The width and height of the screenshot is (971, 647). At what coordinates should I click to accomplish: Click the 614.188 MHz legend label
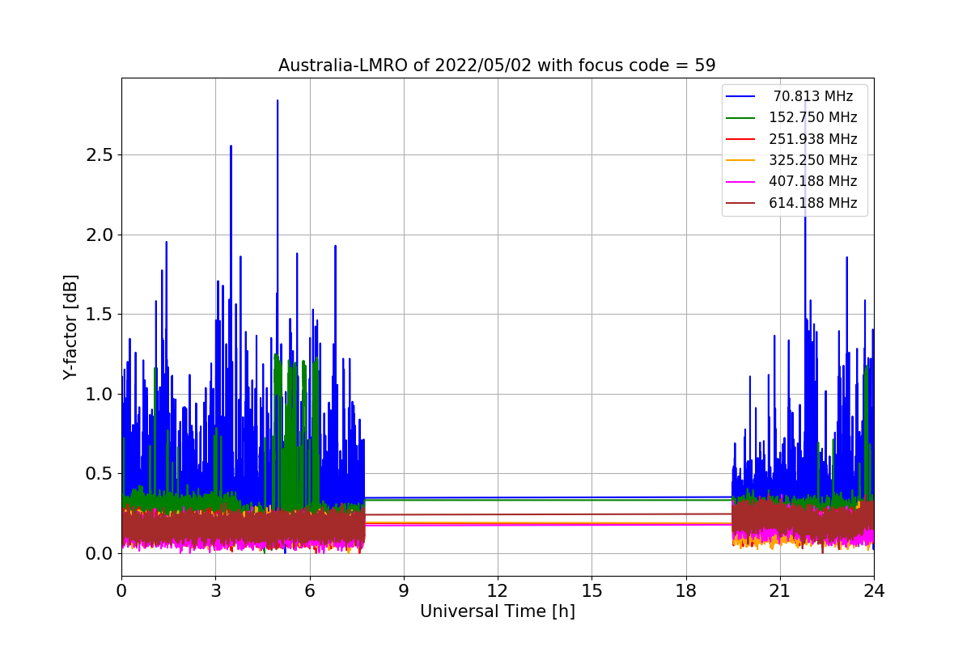[x=813, y=203]
